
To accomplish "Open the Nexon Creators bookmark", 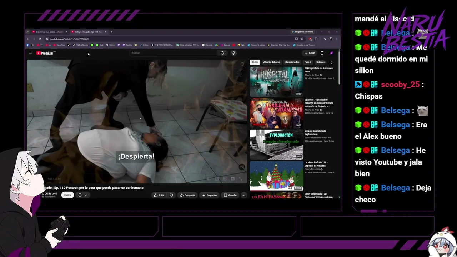I will (x=256, y=45).
